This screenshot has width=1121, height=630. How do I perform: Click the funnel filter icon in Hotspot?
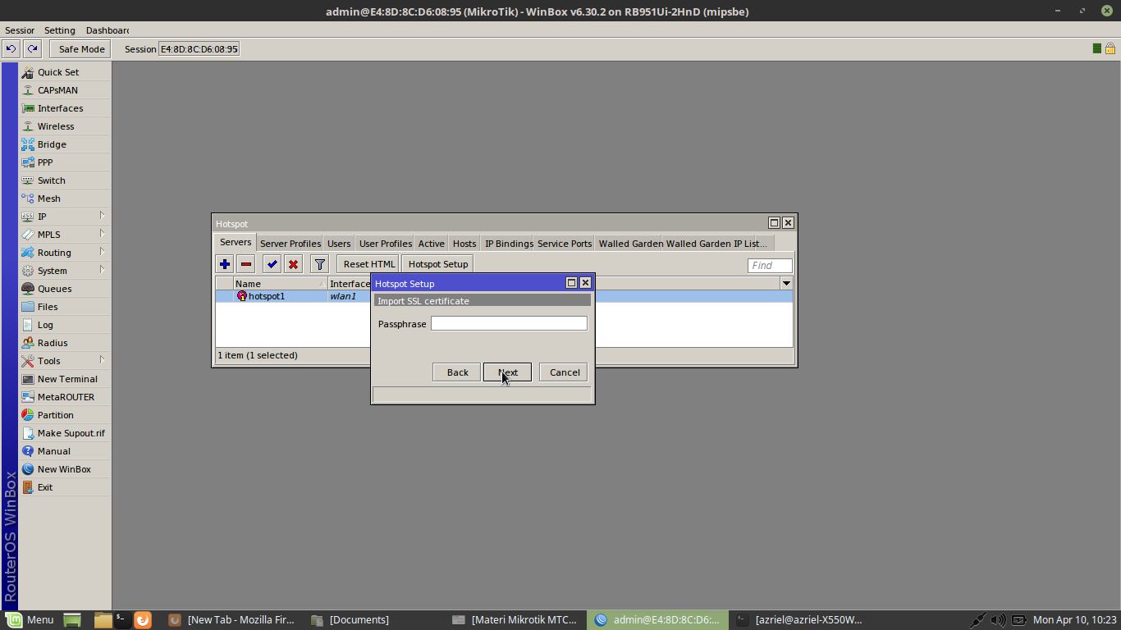tap(320, 264)
